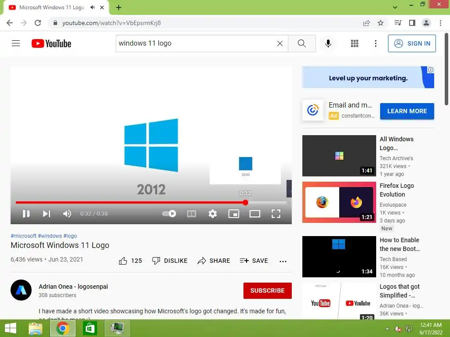Toggle closed captions (CC)
450x337 pixels.
pos(192,214)
